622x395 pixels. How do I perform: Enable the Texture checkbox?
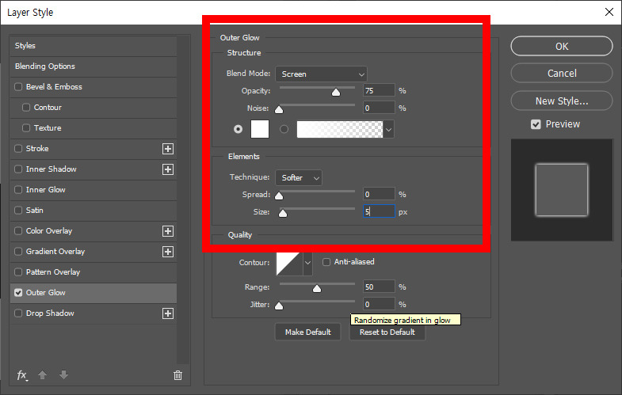pyautogui.click(x=26, y=128)
